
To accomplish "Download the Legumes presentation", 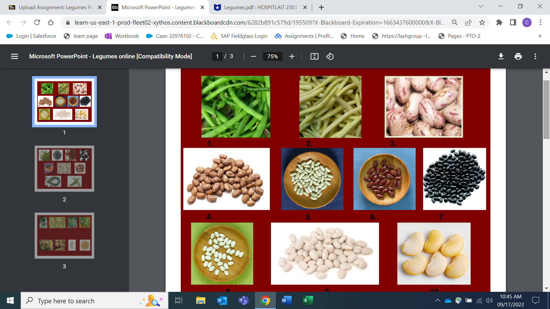I will pos(501,56).
